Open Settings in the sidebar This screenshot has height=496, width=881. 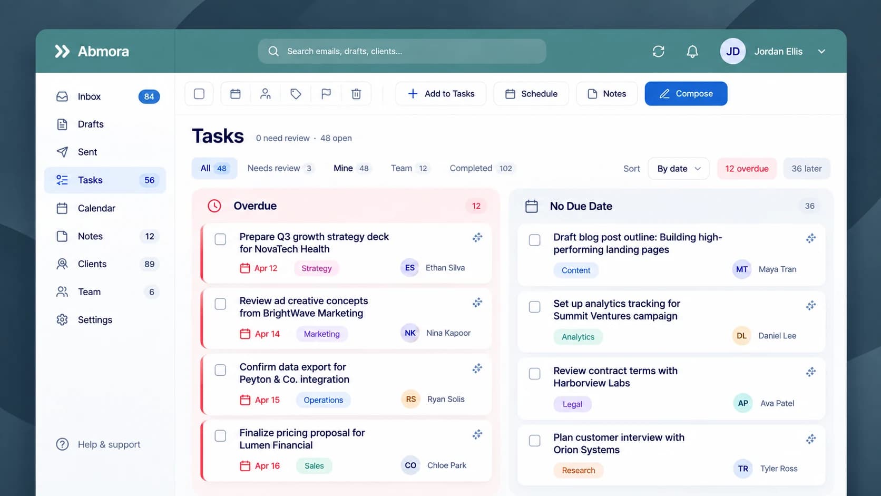tap(105, 320)
